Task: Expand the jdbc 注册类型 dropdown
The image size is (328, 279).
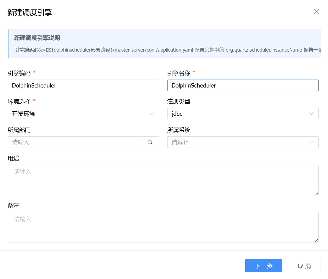Action: (x=239, y=114)
